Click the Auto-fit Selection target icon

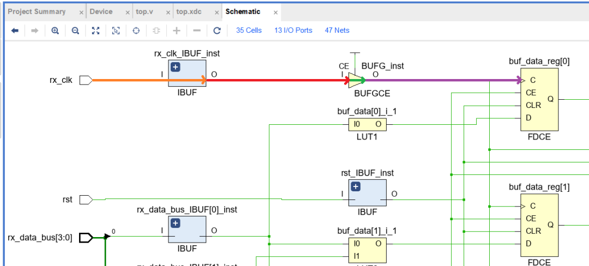(x=136, y=31)
